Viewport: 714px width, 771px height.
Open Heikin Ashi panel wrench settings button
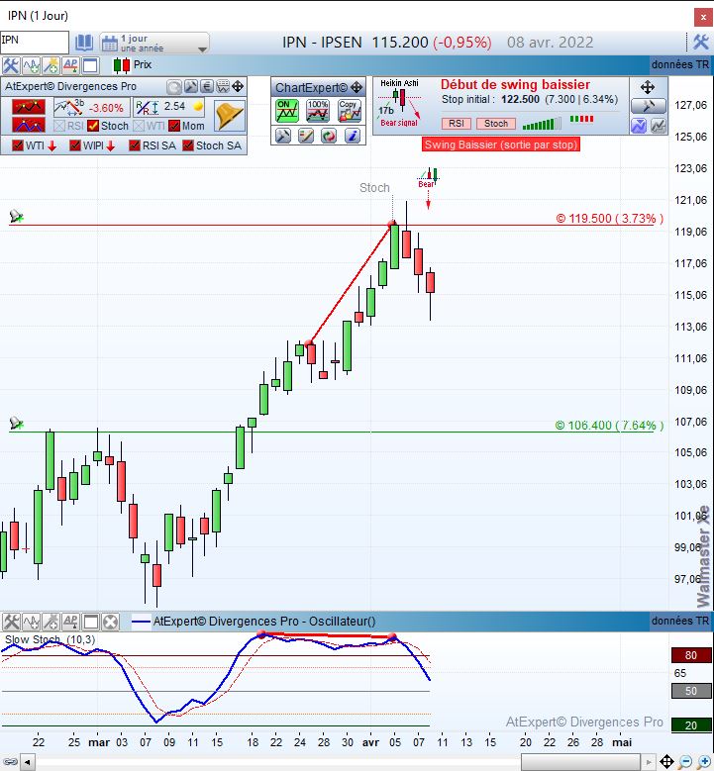(x=648, y=106)
